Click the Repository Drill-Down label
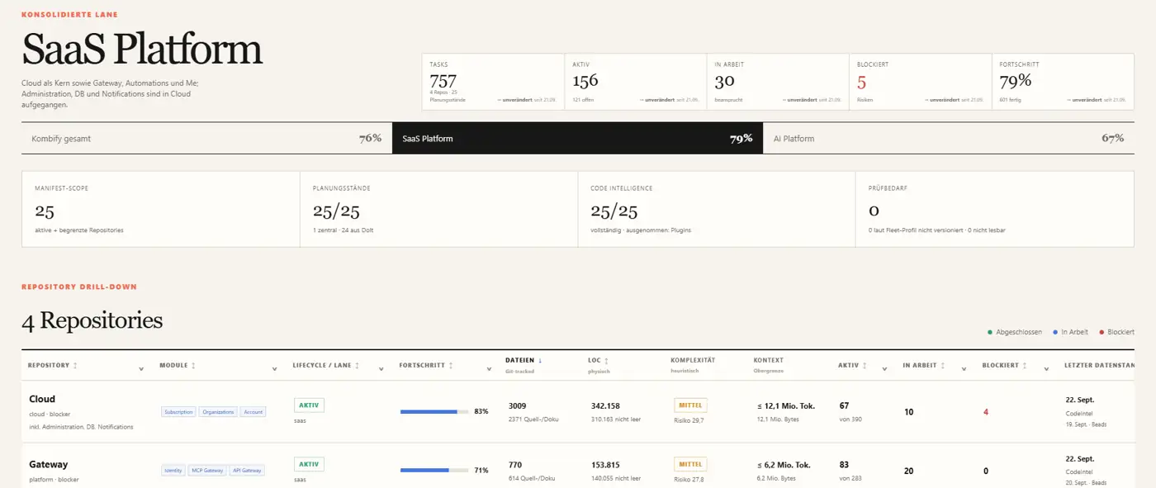This screenshot has width=1156, height=488. pyautogui.click(x=79, y=287)
